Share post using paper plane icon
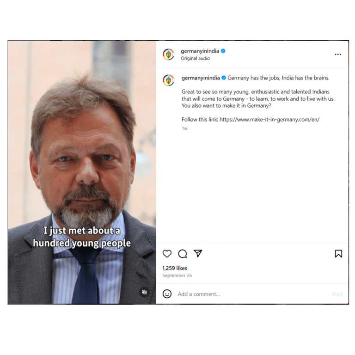The image size is (355, 355). 198,253
